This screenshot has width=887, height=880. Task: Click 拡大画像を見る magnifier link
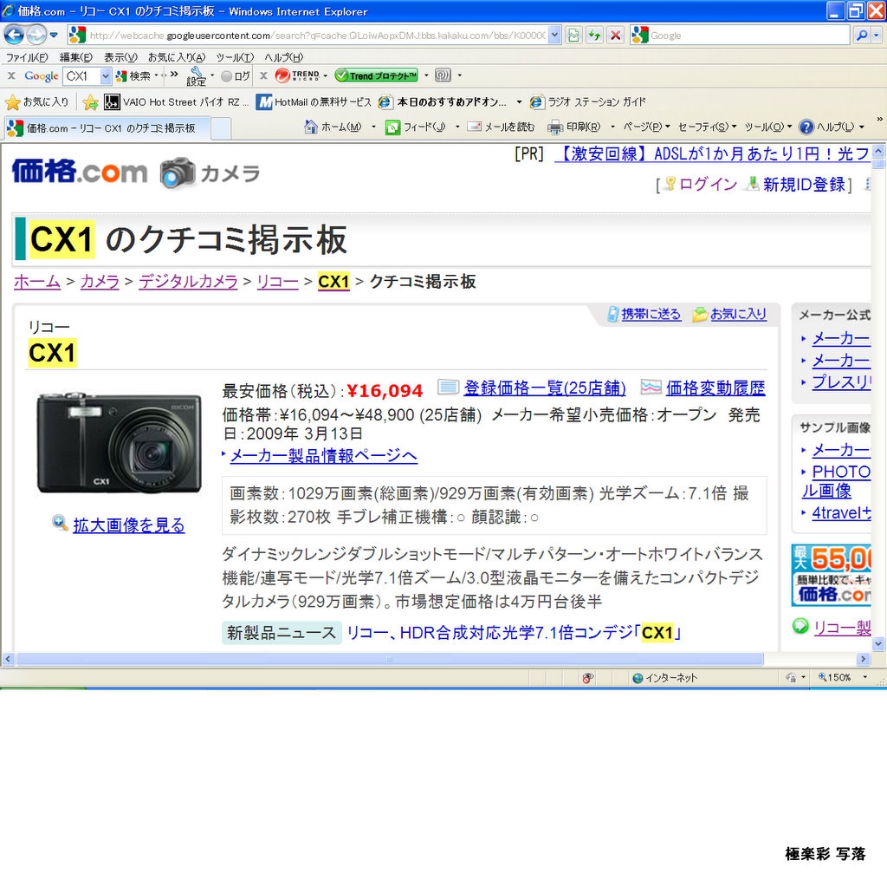click(x=119, y=525)
